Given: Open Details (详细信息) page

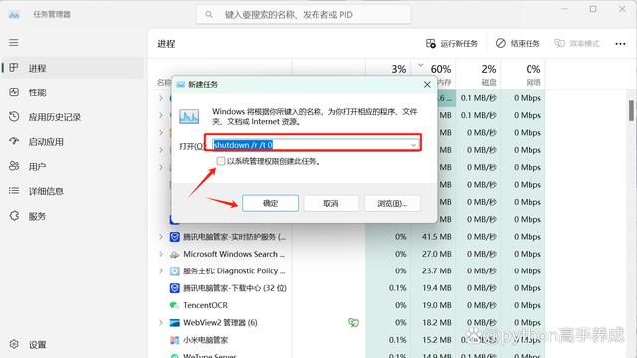Looking at the screenshot, I should (x=73, y=191).
